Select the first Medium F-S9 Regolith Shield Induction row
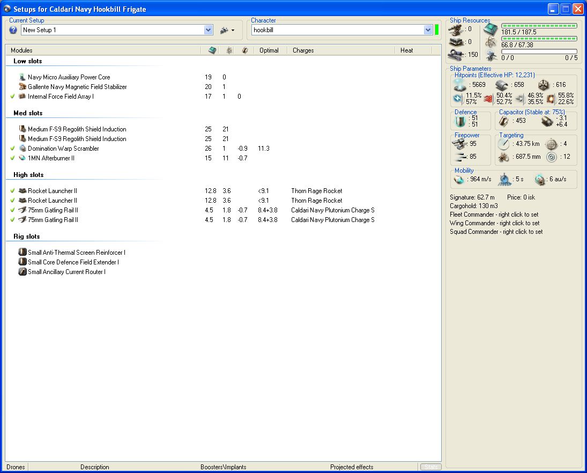587x473 pixels. coord(223,129)
